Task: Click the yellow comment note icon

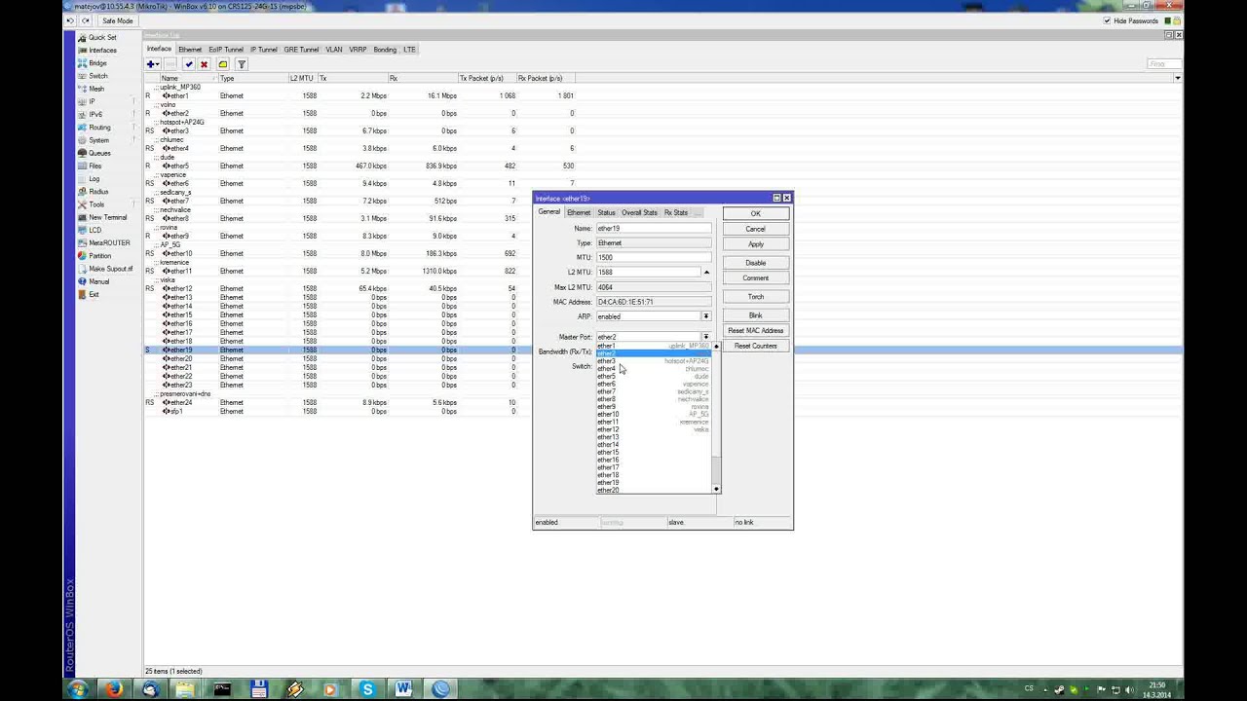Action: pos(223,64)
